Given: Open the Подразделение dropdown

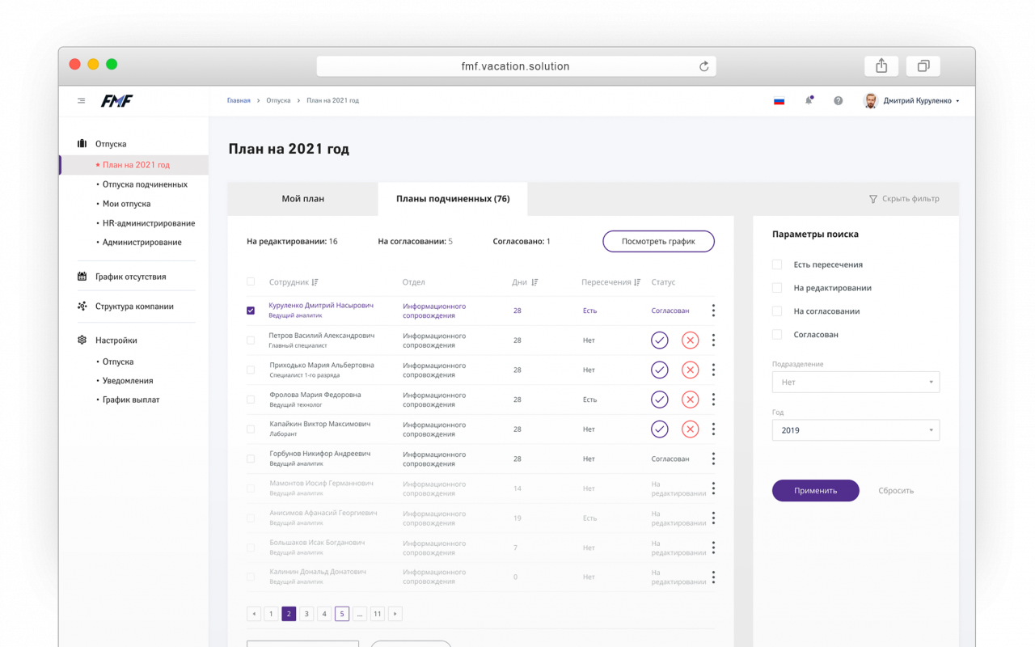Looking at the screenshot, I should point(855,382).
